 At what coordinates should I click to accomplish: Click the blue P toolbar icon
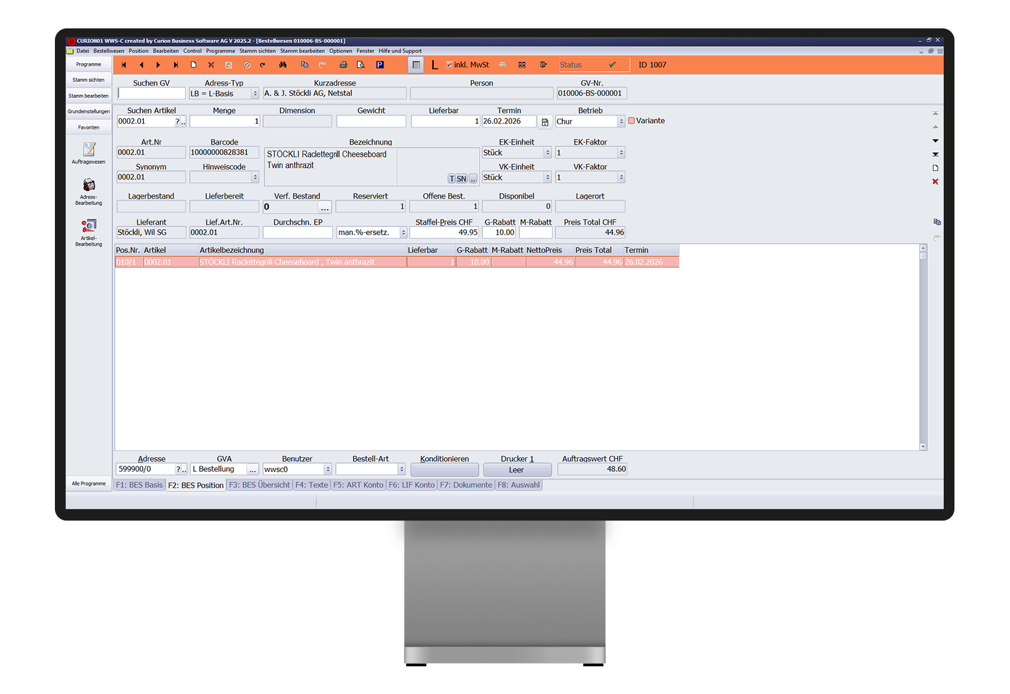click(x=380, y=65)
